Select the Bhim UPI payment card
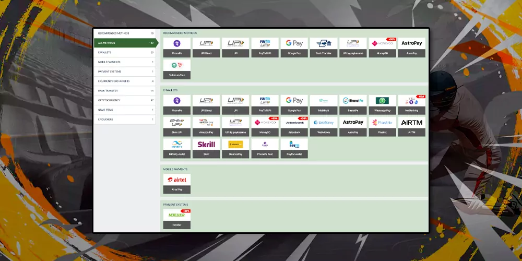Screen dimensions: 522x261 click(177, 126)
